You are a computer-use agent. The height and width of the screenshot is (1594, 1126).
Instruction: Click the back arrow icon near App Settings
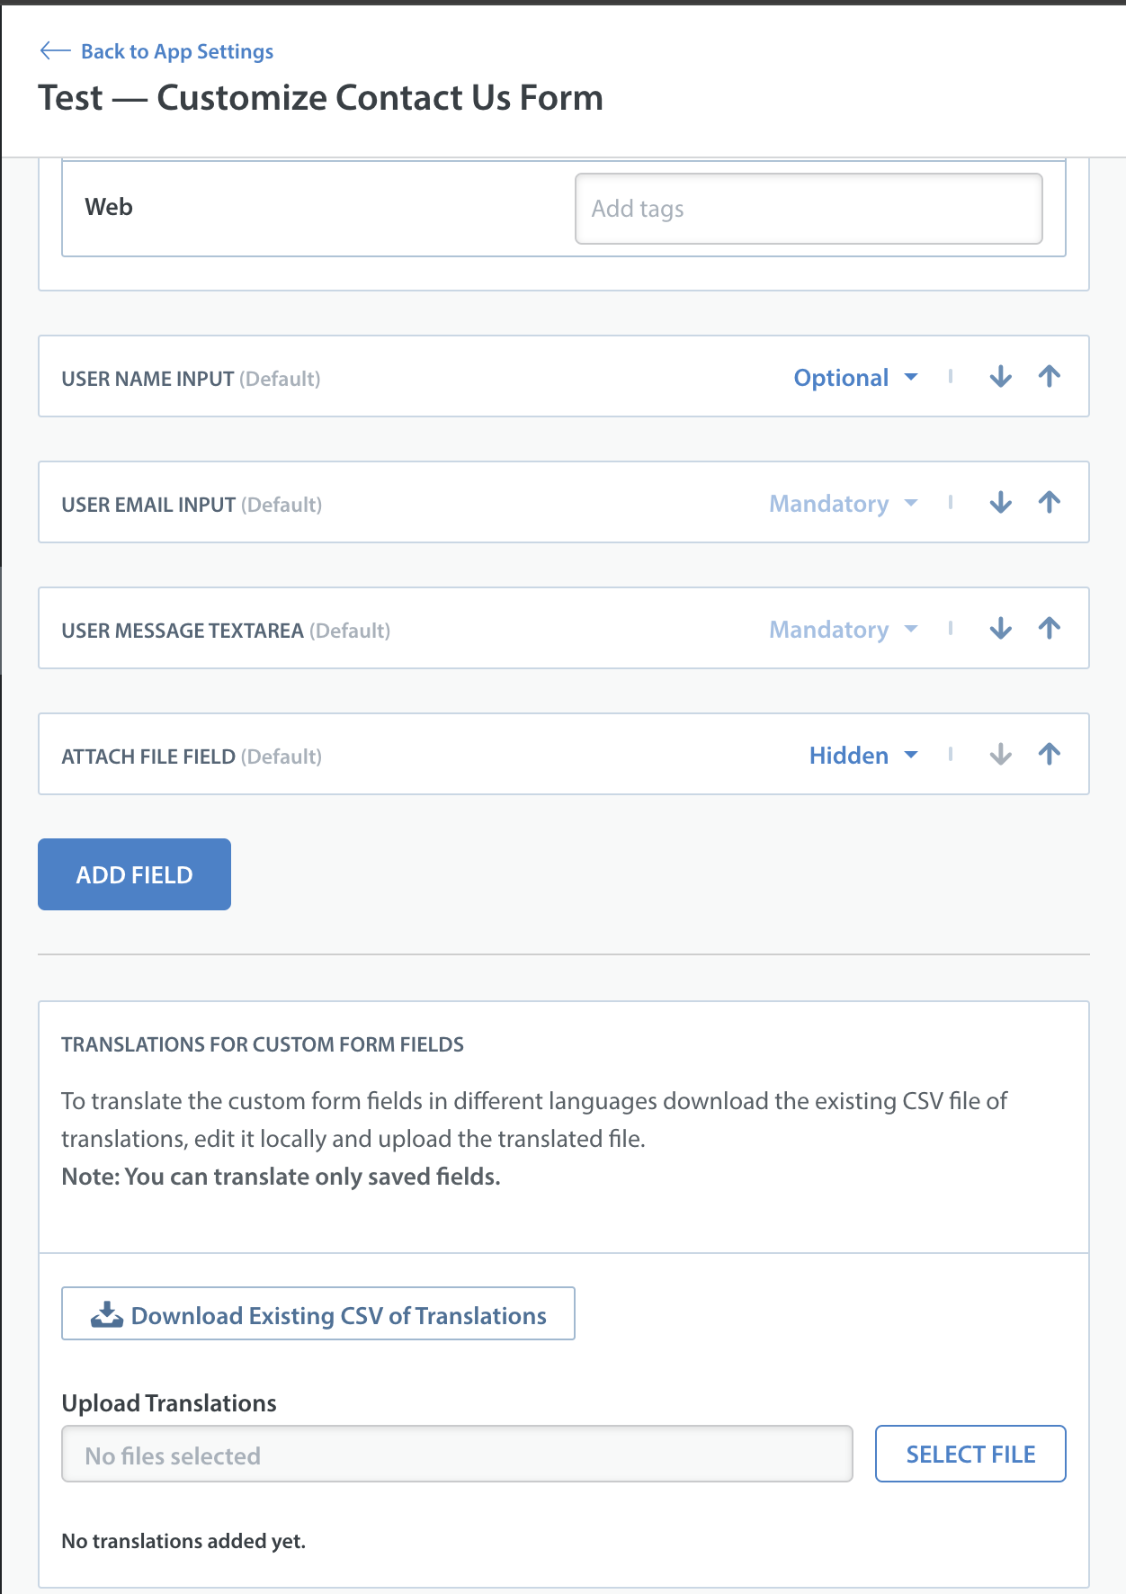coord(55,51)
